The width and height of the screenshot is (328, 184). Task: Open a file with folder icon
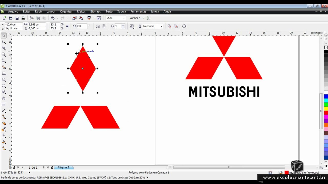click(11, 18)
